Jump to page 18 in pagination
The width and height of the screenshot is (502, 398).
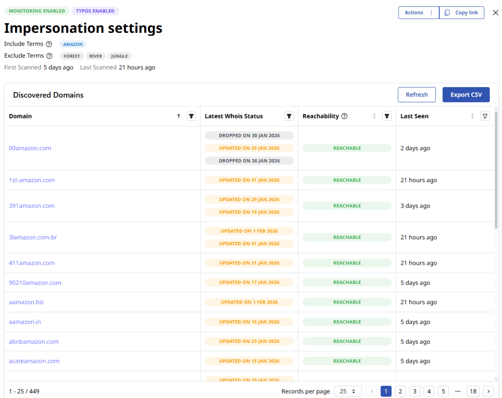[473, 391]
